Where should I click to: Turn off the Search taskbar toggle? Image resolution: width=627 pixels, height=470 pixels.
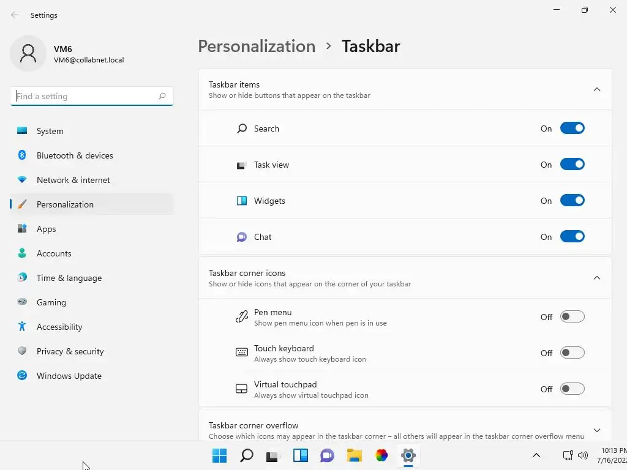point(573,129)
